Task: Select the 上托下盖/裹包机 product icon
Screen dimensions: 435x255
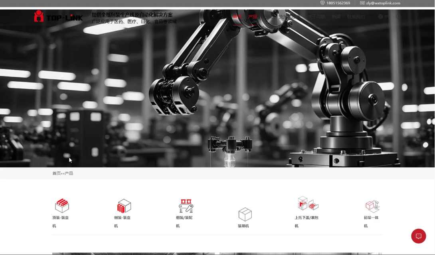Action: coord(308,204)
